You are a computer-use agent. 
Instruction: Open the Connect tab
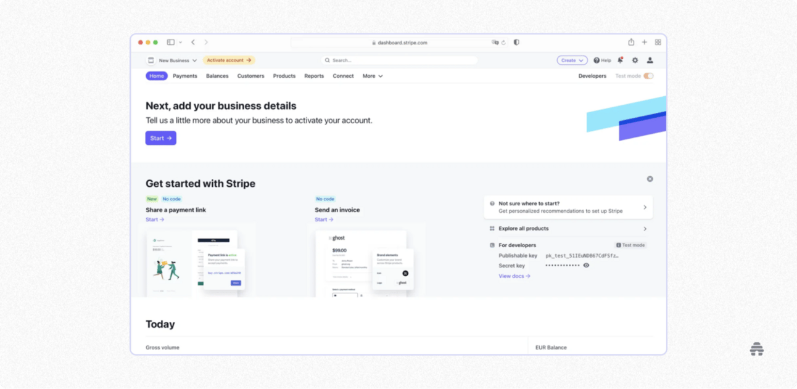(343, 76)
